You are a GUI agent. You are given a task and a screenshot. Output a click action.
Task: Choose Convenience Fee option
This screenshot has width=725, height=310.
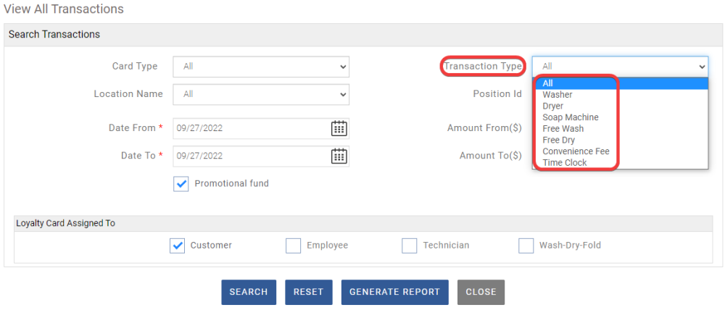point(576,151)
